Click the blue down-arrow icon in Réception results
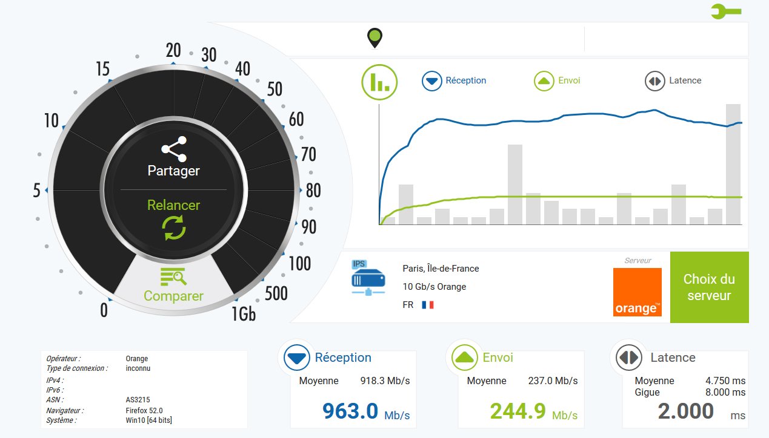Viewport: 769px width, 438px height. point(296,358)
